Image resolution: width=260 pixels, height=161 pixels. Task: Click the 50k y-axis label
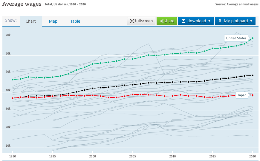(x=8, y=72)
